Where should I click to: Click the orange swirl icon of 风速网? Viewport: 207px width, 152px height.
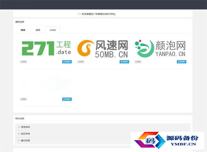tap(86, 48)
